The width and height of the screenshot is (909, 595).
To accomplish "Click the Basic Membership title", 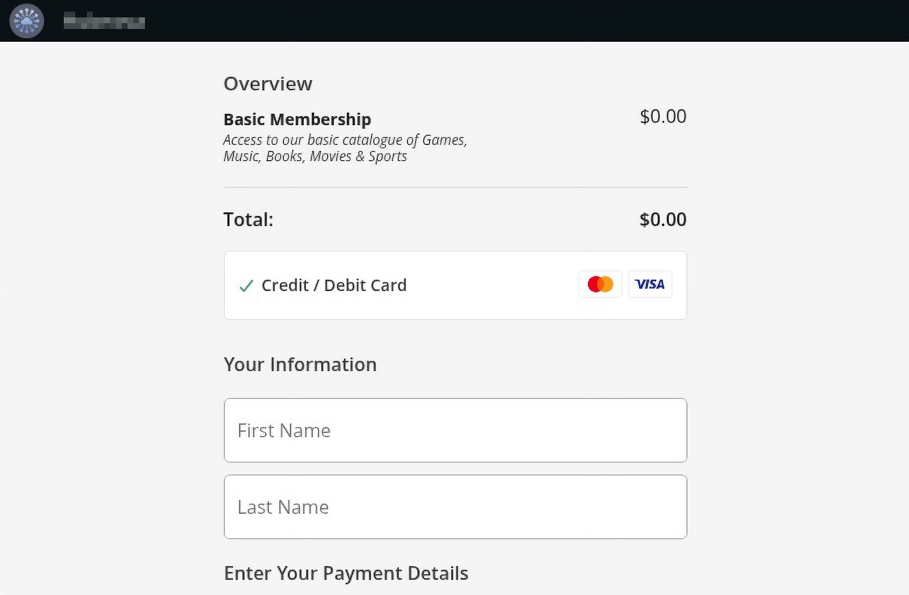I will click(297, 119).
